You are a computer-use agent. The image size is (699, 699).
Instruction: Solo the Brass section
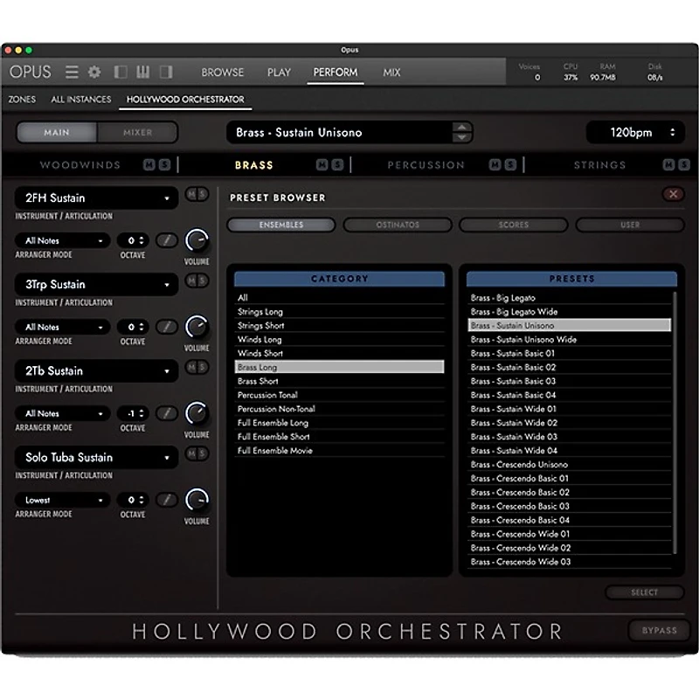(x=336, y=164)
